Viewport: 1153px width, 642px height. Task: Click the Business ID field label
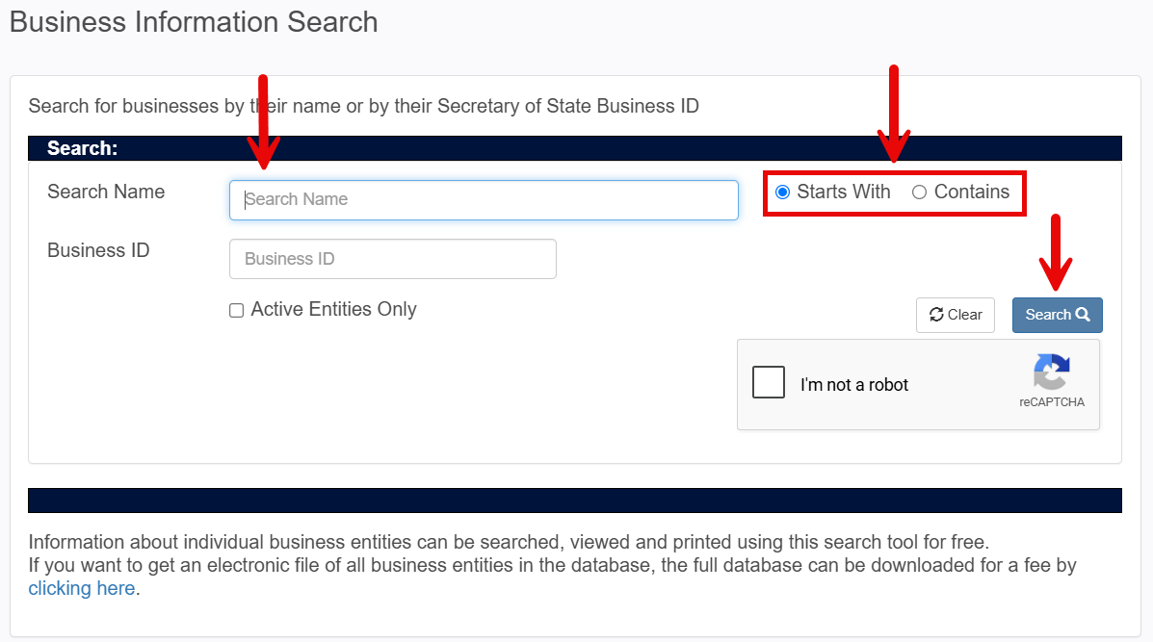coord(98,250)
